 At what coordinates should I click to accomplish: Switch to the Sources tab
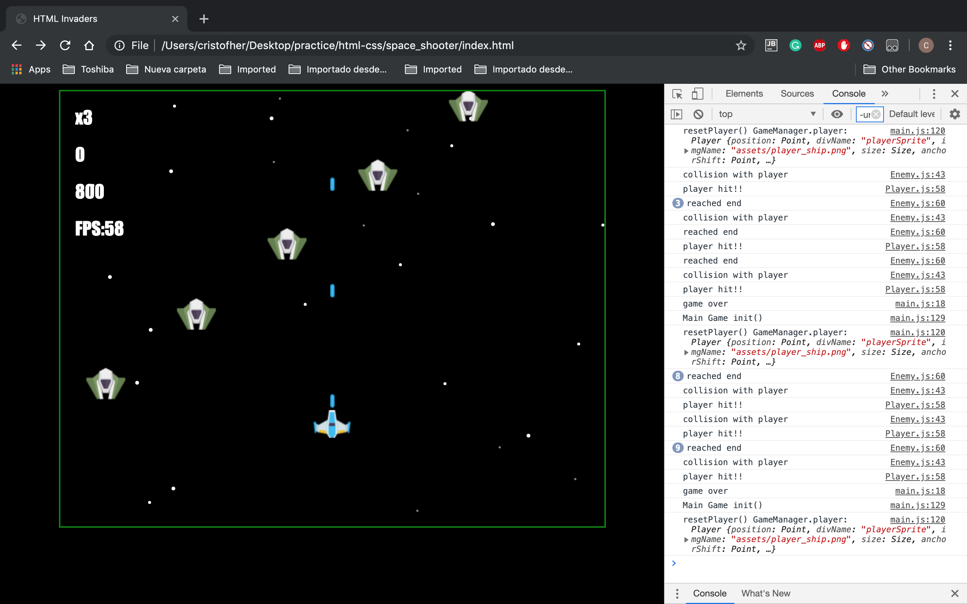pyautogui.click(x=797, y=94)
